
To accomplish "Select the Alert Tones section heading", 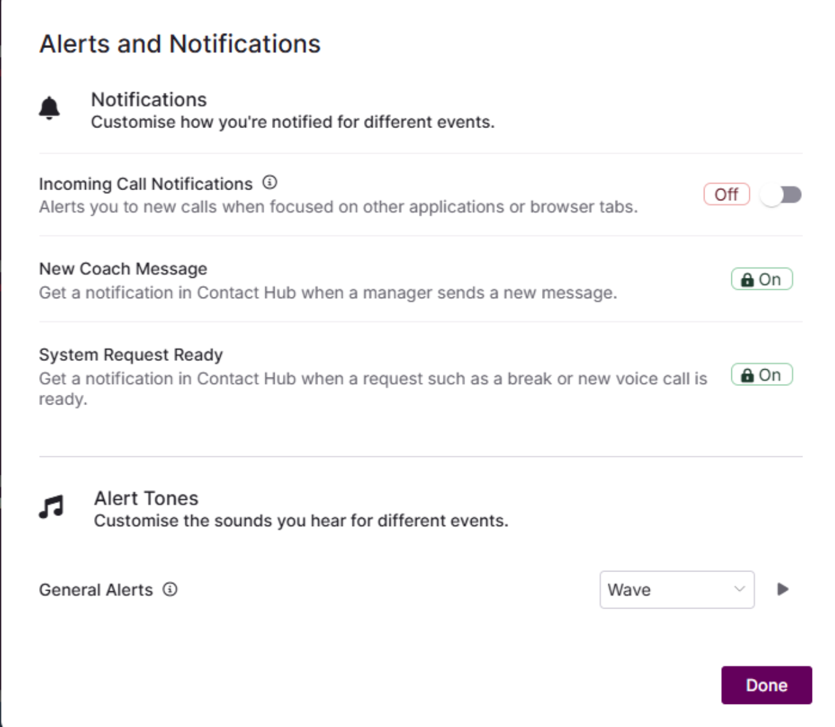I will pyautogui.click(x=147, y=499).
